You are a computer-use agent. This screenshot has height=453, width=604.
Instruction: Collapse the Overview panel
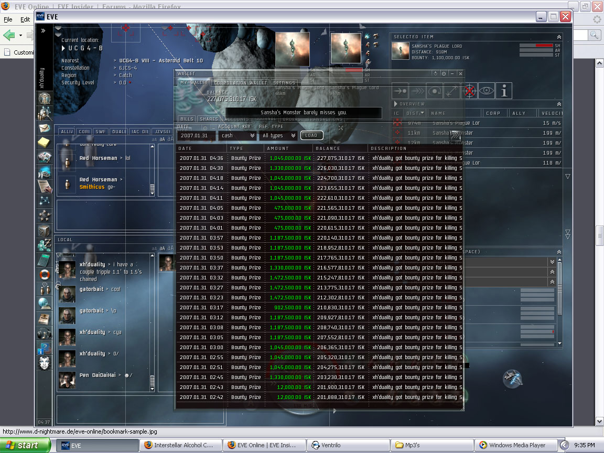tap(559, 104)
